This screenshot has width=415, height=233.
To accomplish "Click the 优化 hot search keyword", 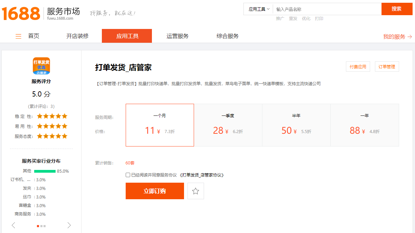I will click(x=306, y=19).
